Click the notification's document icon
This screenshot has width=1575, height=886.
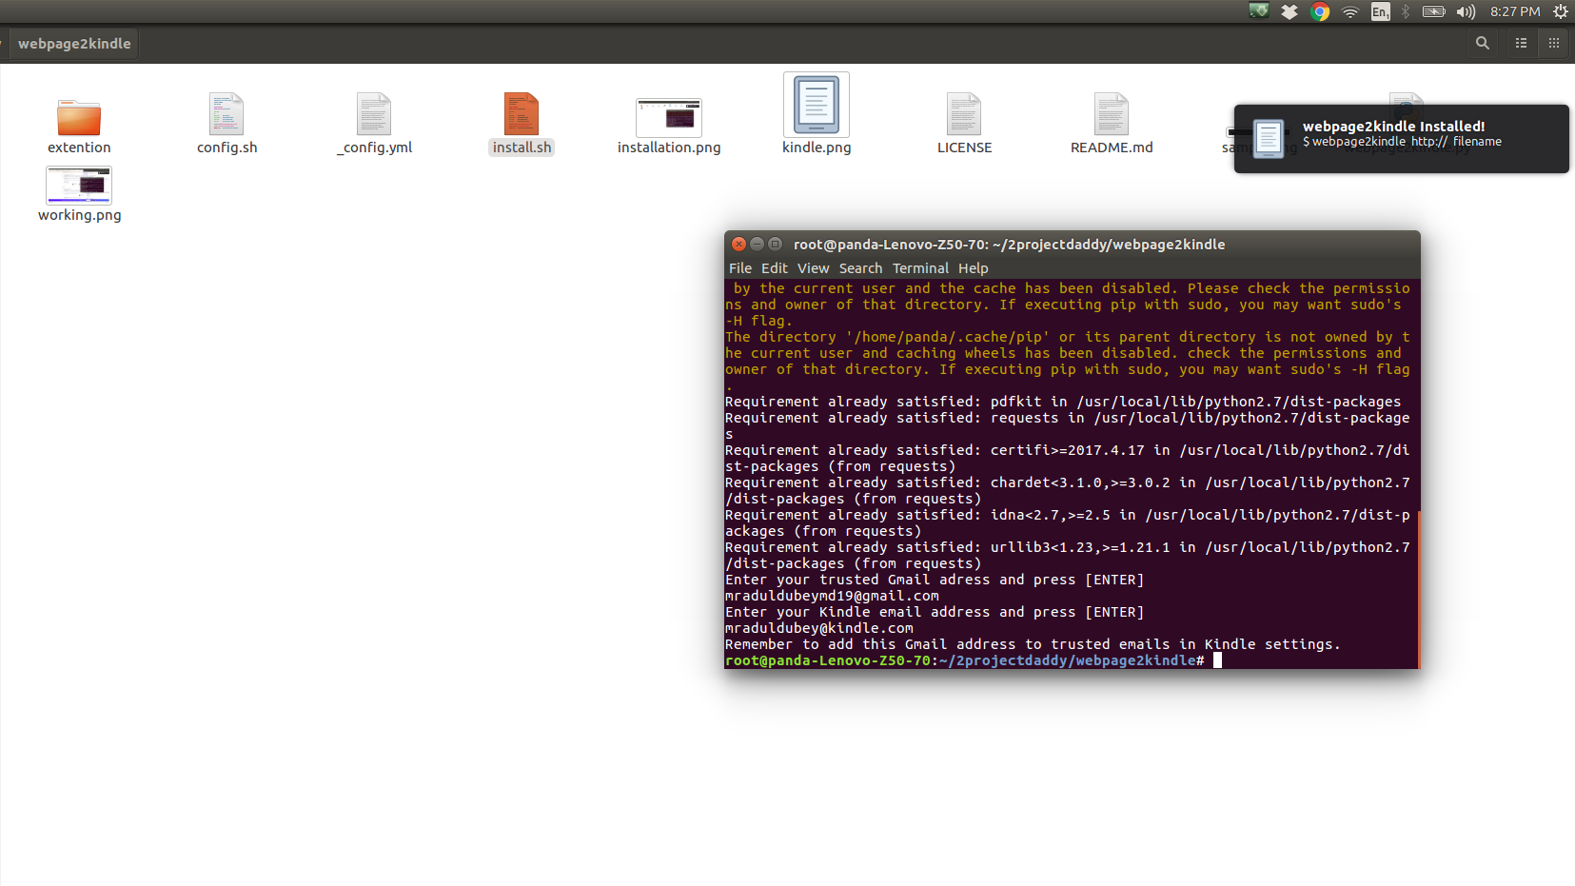(x=1269, y=139)
